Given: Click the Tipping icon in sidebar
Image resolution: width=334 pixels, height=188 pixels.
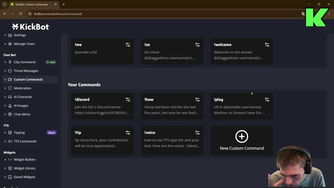Looking at the screenshot, I should [x=10, y=133].
